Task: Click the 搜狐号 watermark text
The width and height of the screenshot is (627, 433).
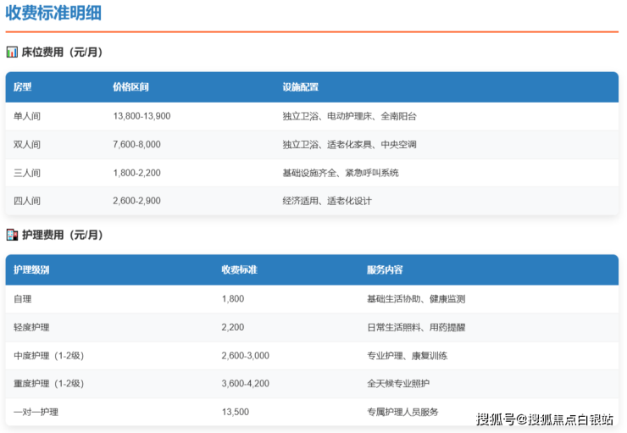Action: (x=495, y=419)
